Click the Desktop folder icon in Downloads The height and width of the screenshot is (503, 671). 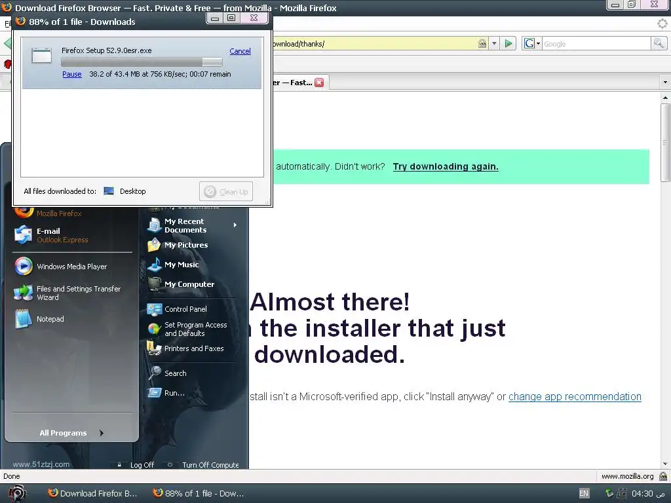pos(109,191)
